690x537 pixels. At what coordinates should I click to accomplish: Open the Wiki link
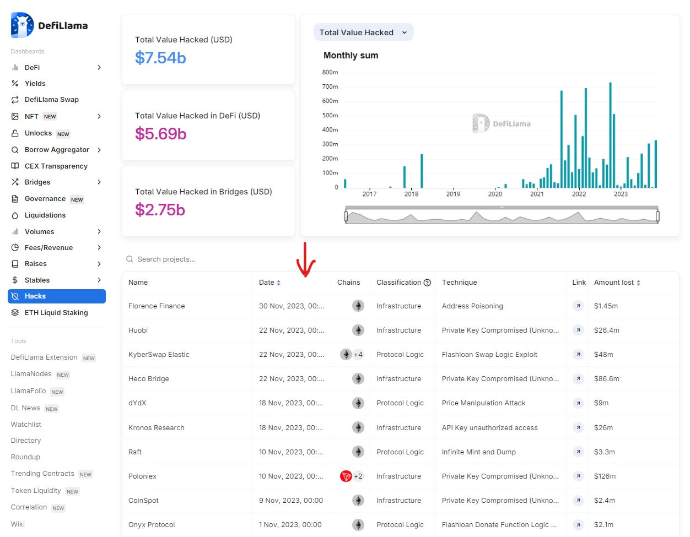click(18, 524)
